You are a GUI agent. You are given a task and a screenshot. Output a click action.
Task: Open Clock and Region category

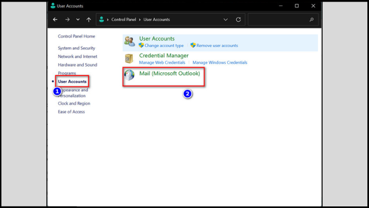click(74, 103)
